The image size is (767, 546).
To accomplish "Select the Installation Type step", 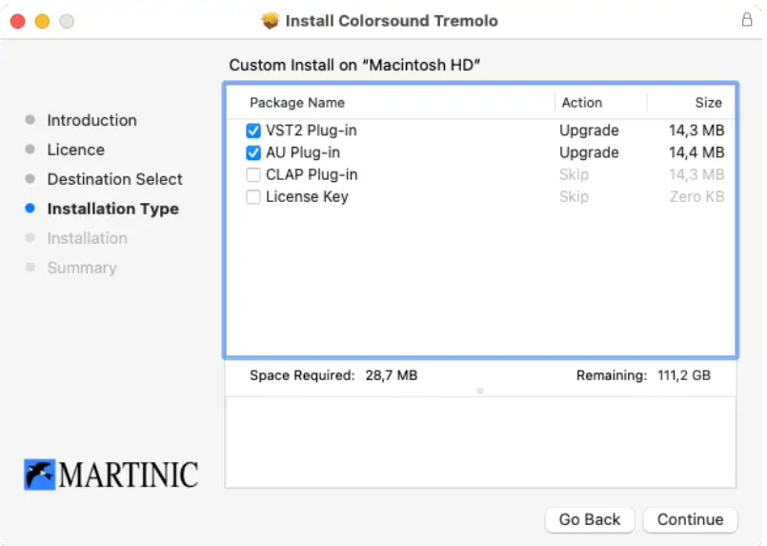I will click(113, 209).
